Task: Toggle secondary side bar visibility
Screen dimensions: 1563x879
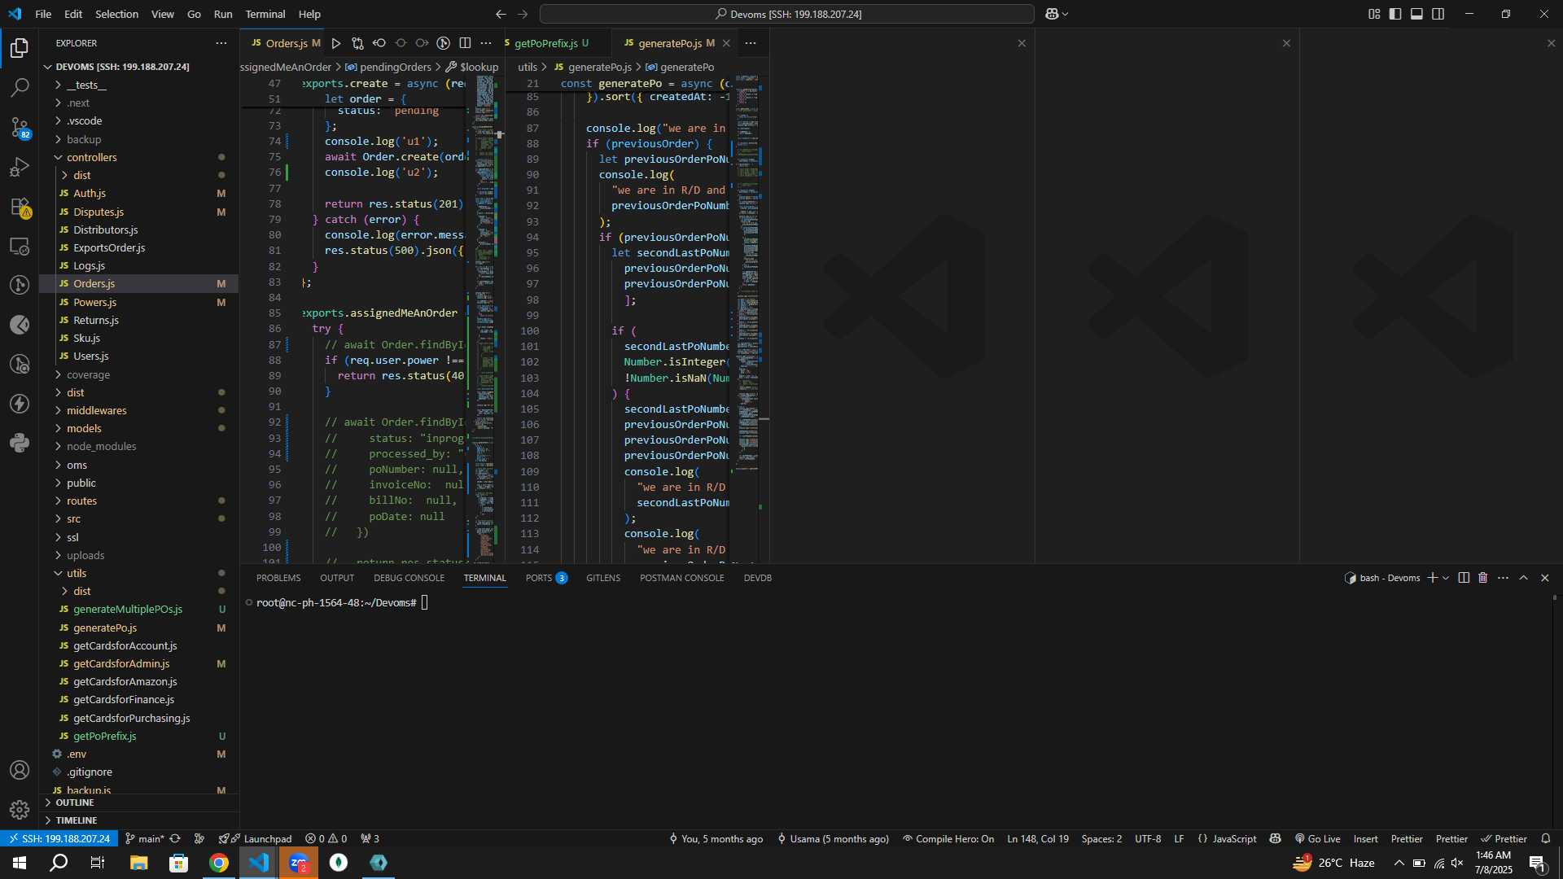Action: click(1438, 14)
